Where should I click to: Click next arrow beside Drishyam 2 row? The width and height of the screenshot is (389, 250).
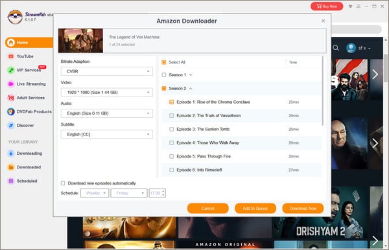coord(375,240)
